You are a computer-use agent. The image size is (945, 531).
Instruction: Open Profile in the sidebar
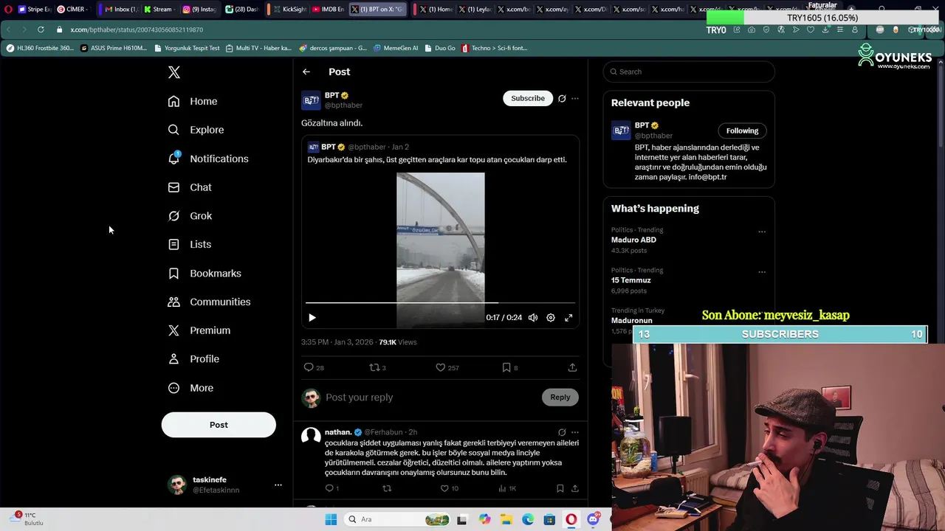(193, 359)
